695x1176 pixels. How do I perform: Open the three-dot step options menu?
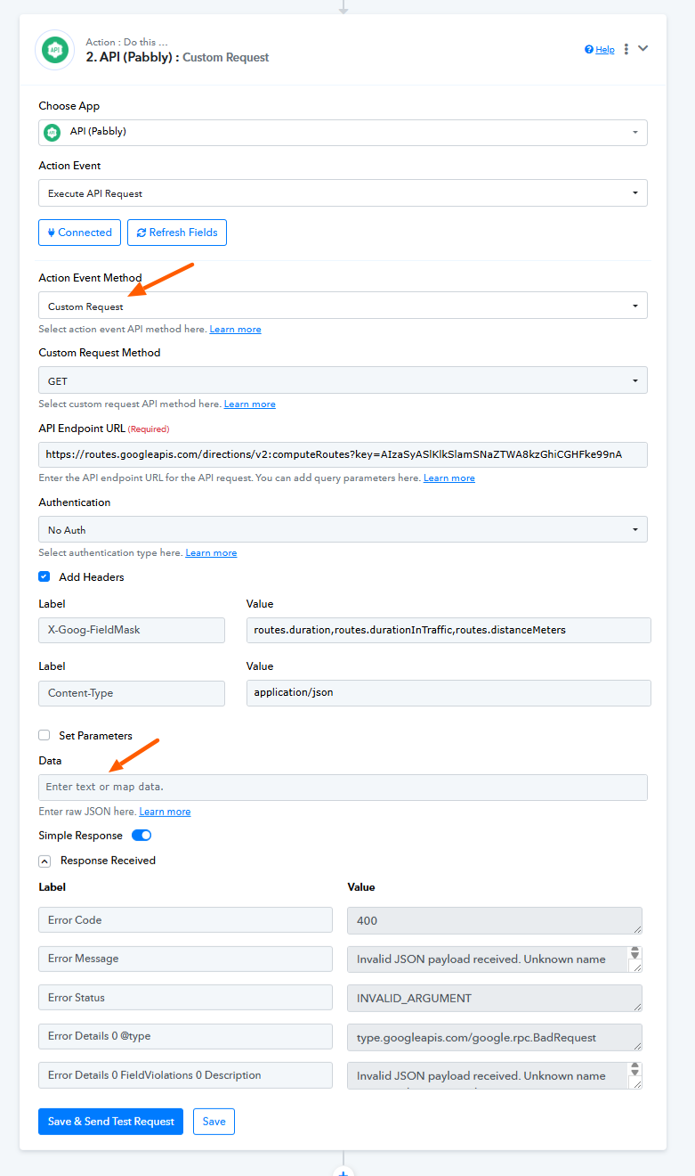click(x=626, y=49)
